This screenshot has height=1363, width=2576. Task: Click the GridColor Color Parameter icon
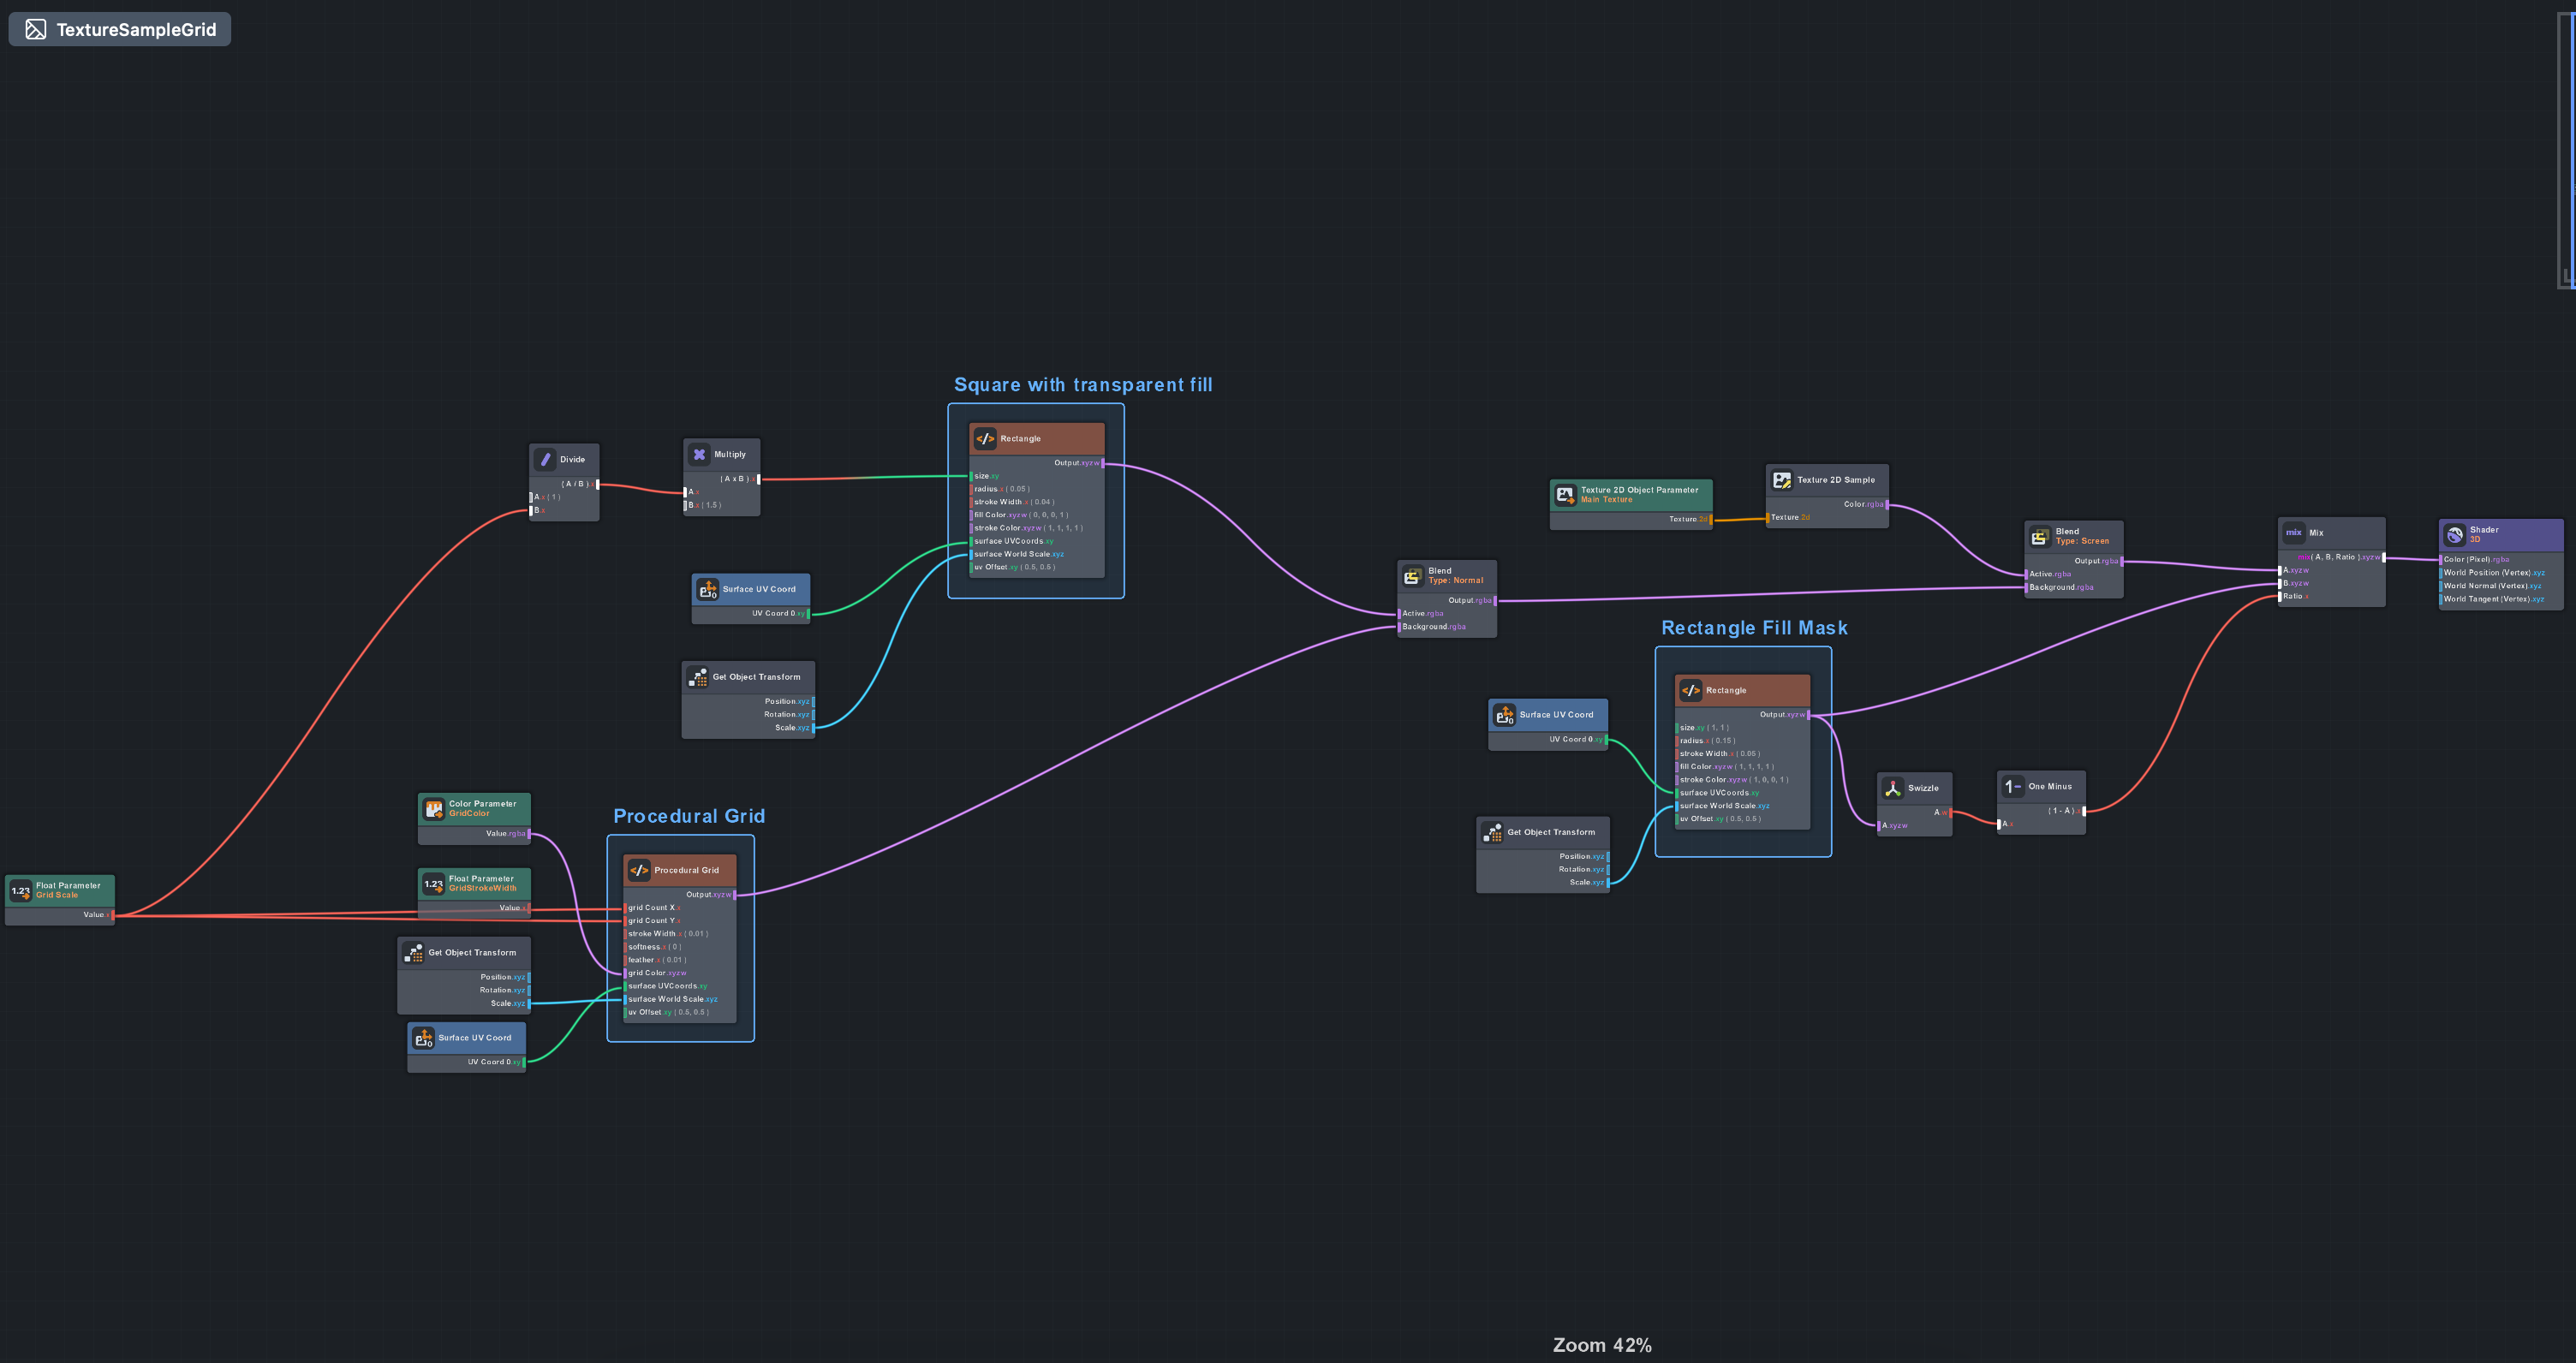(433, 809)
